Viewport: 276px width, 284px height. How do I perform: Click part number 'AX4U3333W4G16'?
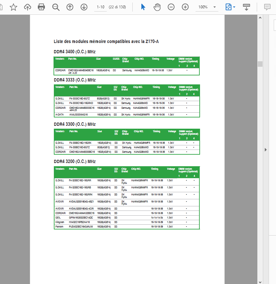78,115
